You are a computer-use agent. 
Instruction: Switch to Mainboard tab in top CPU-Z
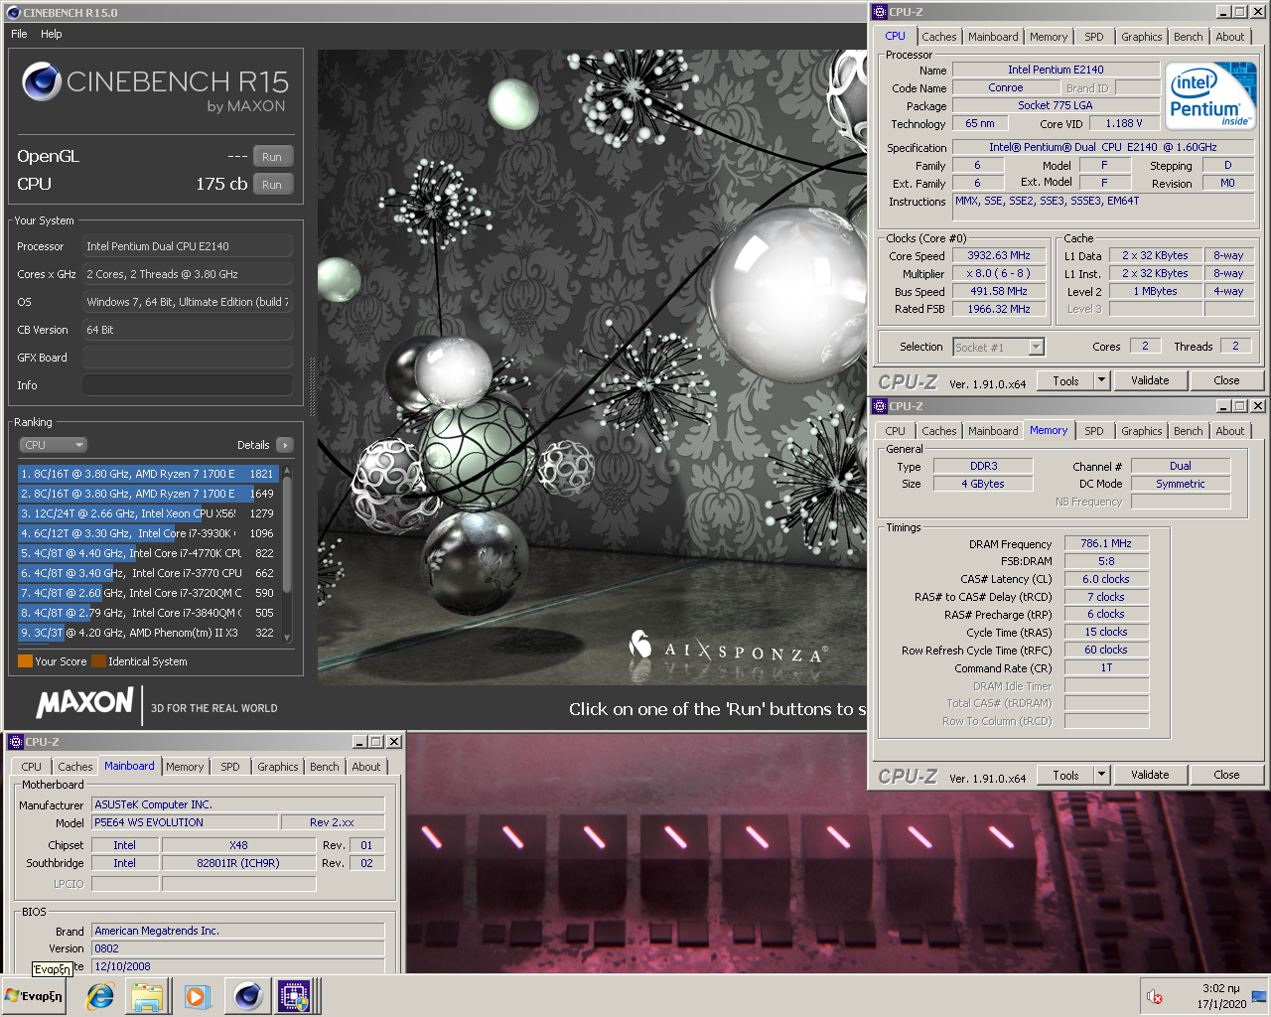(x=993, y=37)
